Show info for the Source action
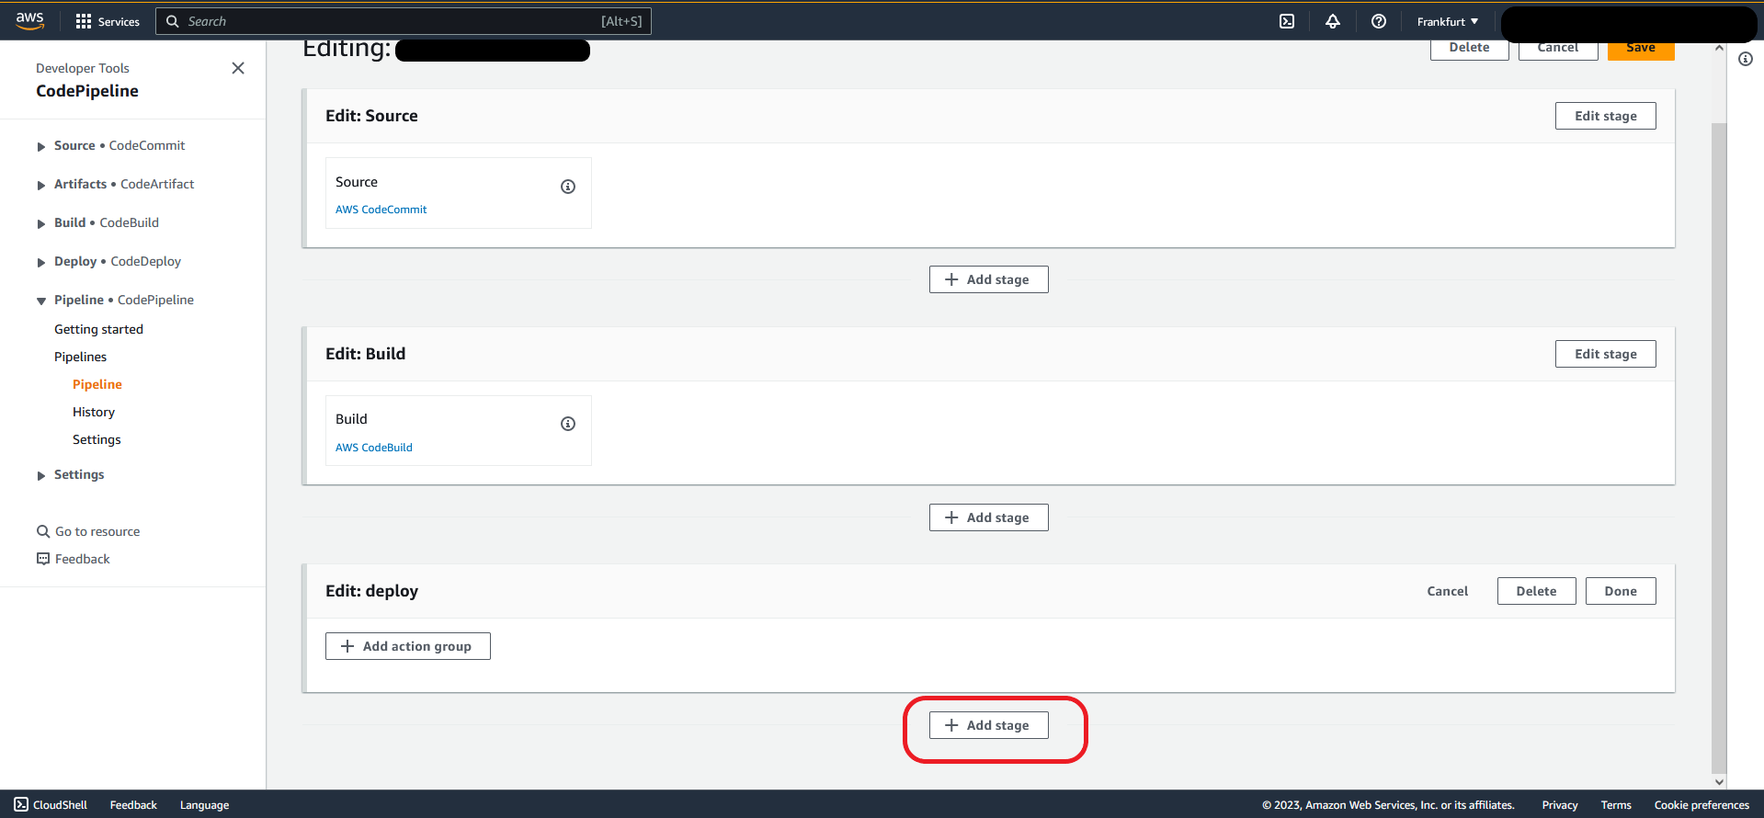 (568, 187)
